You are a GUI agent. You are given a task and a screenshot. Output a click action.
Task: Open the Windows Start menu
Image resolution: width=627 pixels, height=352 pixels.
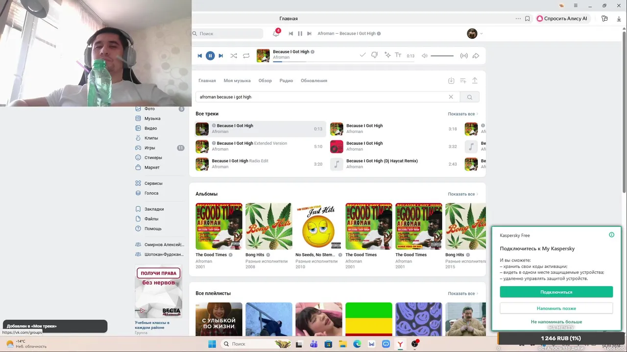pos(212,344)
